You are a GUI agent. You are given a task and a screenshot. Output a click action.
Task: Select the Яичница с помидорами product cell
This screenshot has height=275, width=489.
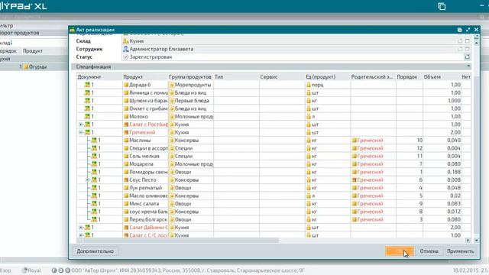[145, 92]
